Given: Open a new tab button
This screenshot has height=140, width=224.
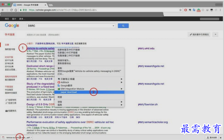Looking at the screenshot, I should click(51, 5).
